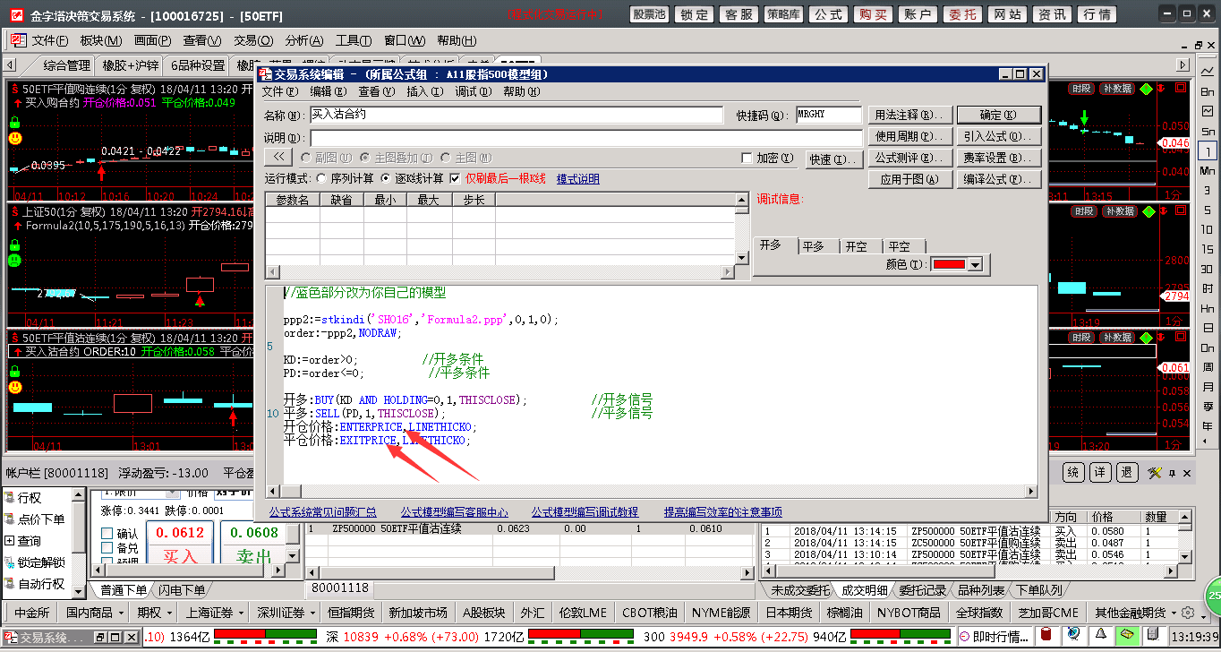This screenshot has height=652, width=1221.
Task: Select the 日 daily period icon
Action: [x=1208, y=328]
